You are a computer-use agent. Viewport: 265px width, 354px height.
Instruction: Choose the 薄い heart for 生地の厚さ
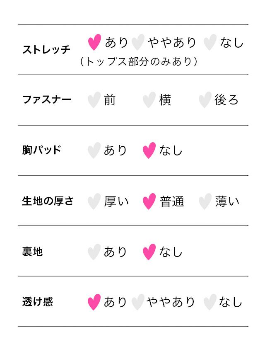[205, 201]
